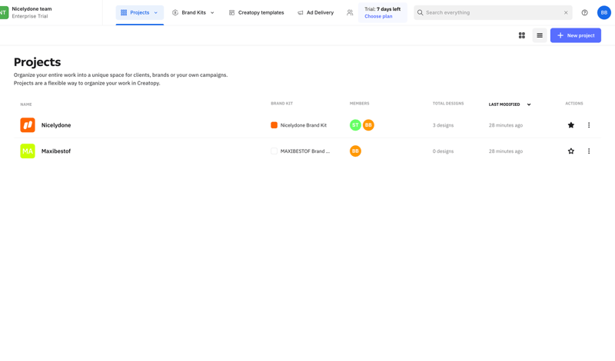Click the Members column header
Image resolution: width=615 pixels, height=361 pixels.
pyautogui.click(x=359, y=104)
